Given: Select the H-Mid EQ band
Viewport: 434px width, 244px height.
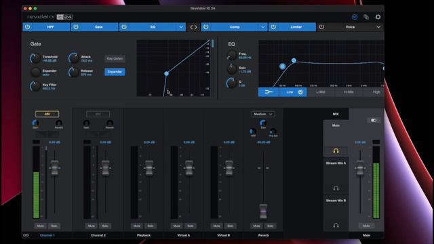Looking at the screenshot, I should pyautogui.click(x=349, y=92).
